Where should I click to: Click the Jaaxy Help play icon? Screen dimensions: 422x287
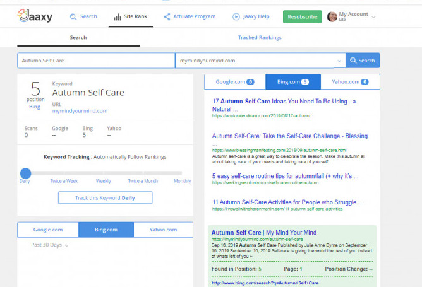[x=236, y=16]
